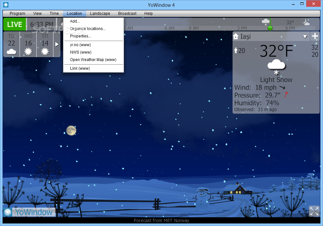This screenshot has height=226, width=323.
Task: Close the open Location menu
Action: pyautogui.click(x=74, y=14)
